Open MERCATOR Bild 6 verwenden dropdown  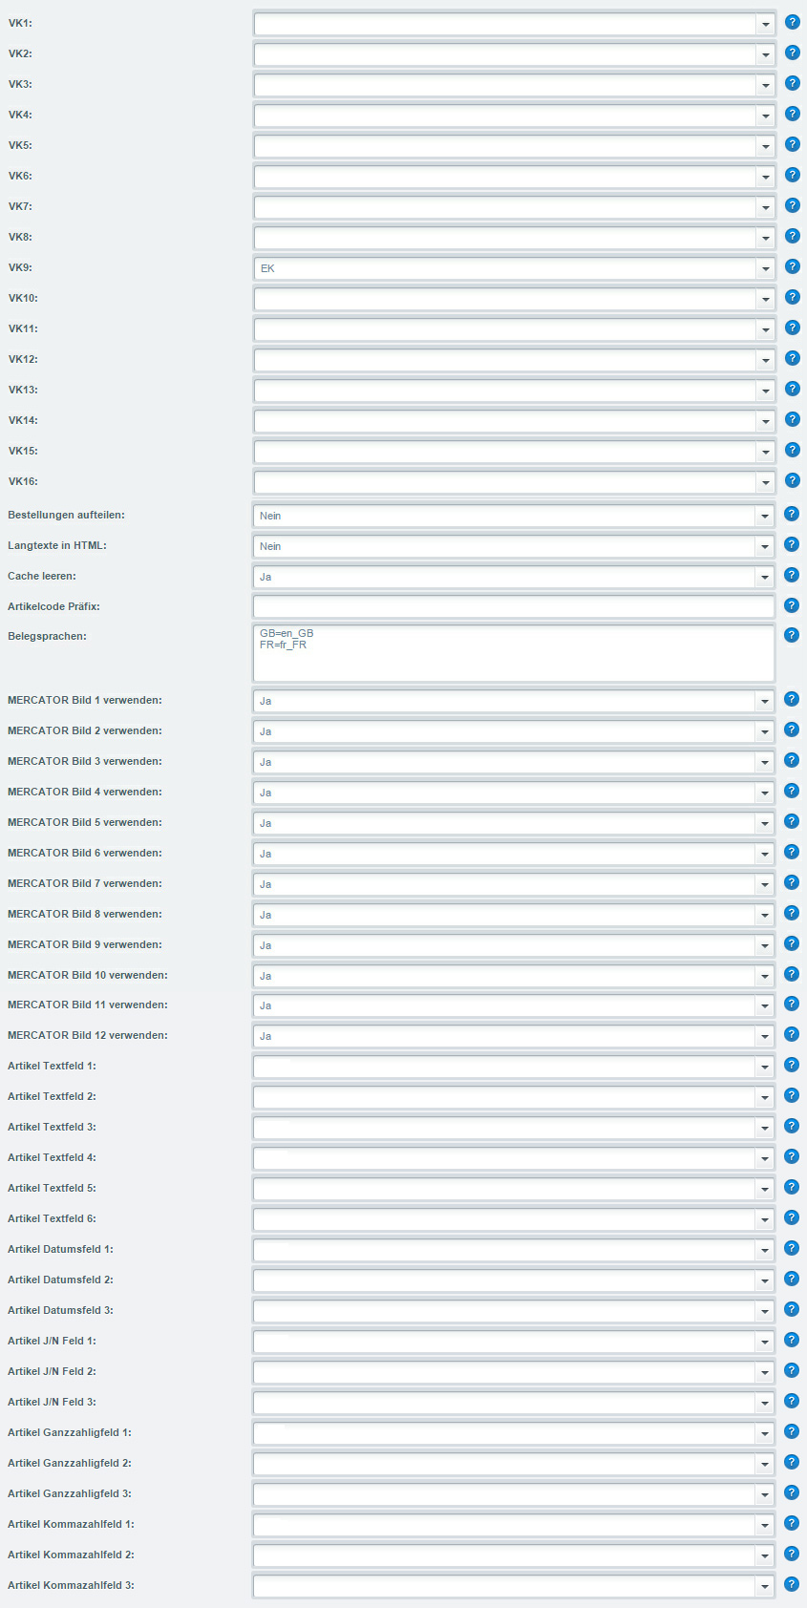click(515, 854)
